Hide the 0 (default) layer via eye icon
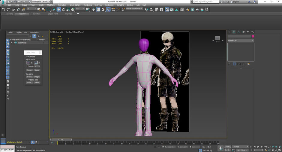Viewport: 282px width, 152px height. [x=13, y=43]
